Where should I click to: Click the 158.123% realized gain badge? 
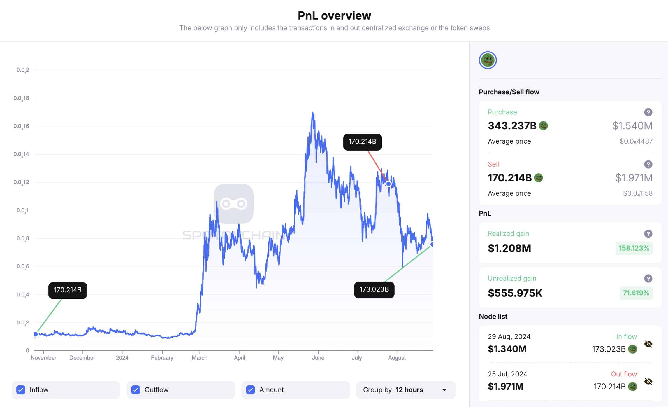634,248
